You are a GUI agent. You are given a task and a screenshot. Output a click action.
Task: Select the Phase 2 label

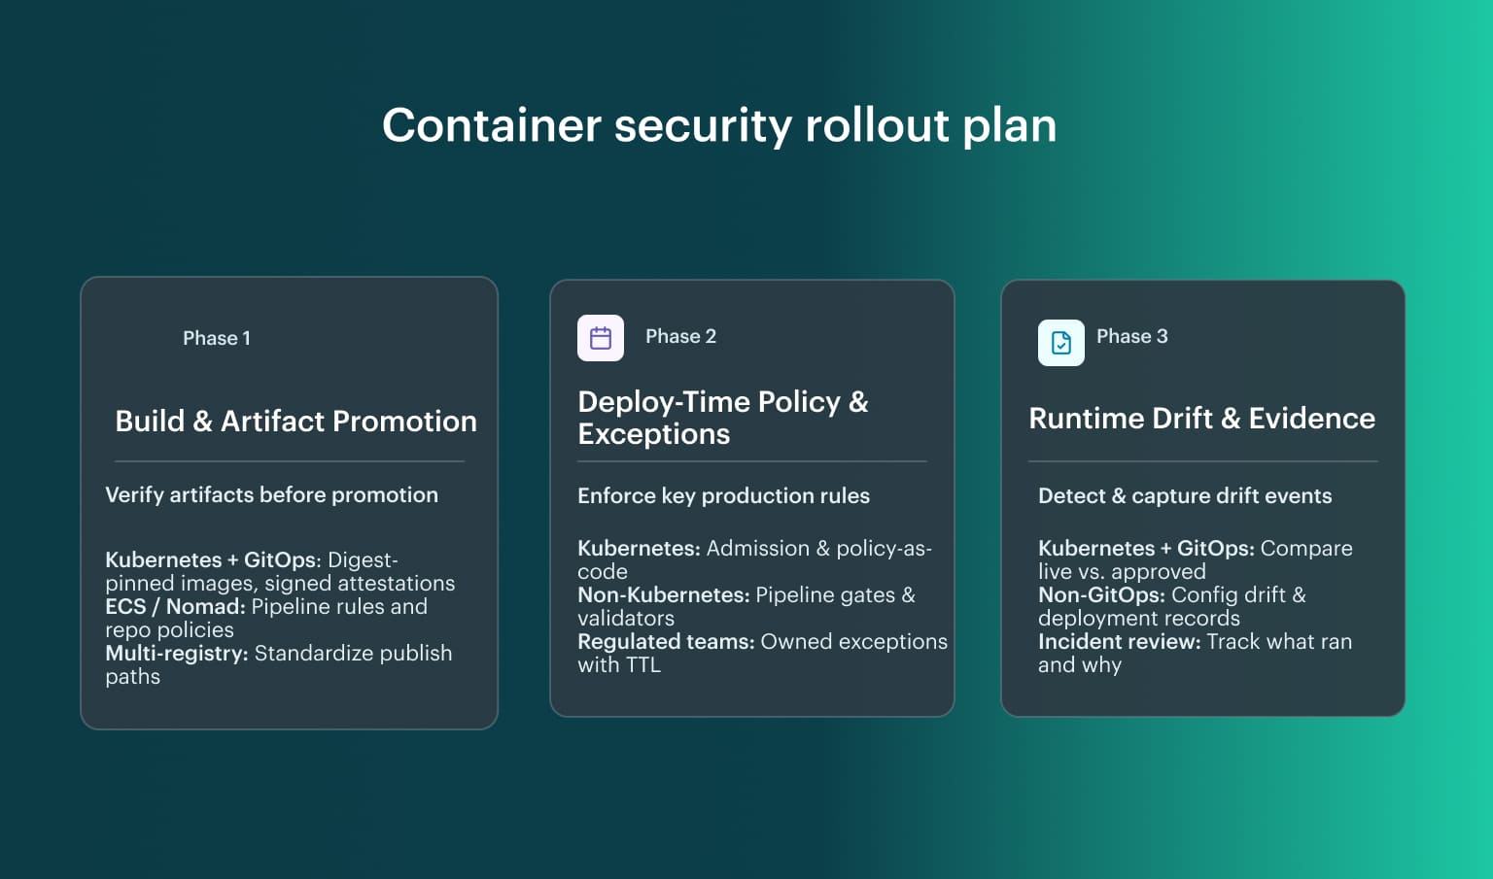tap(680, 336)
